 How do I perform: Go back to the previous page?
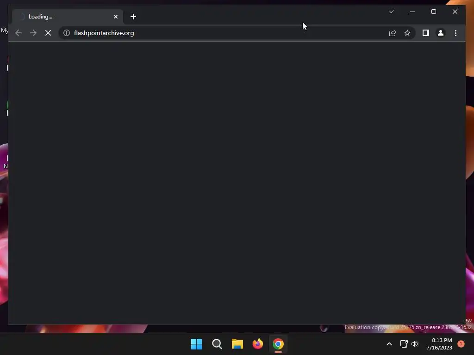click(x=19, y=33)
